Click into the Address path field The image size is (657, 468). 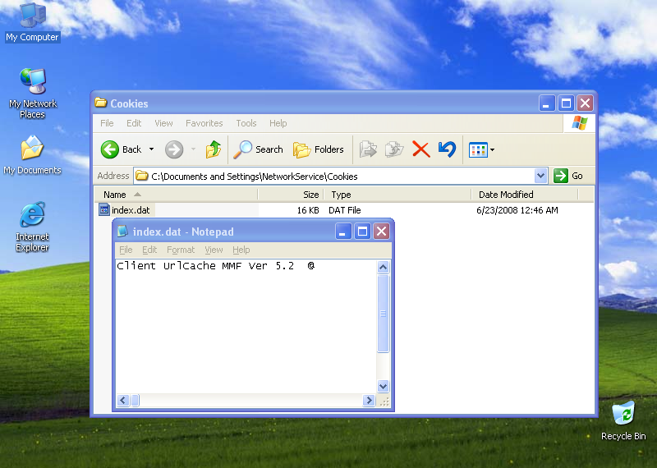tap(335, 176)
